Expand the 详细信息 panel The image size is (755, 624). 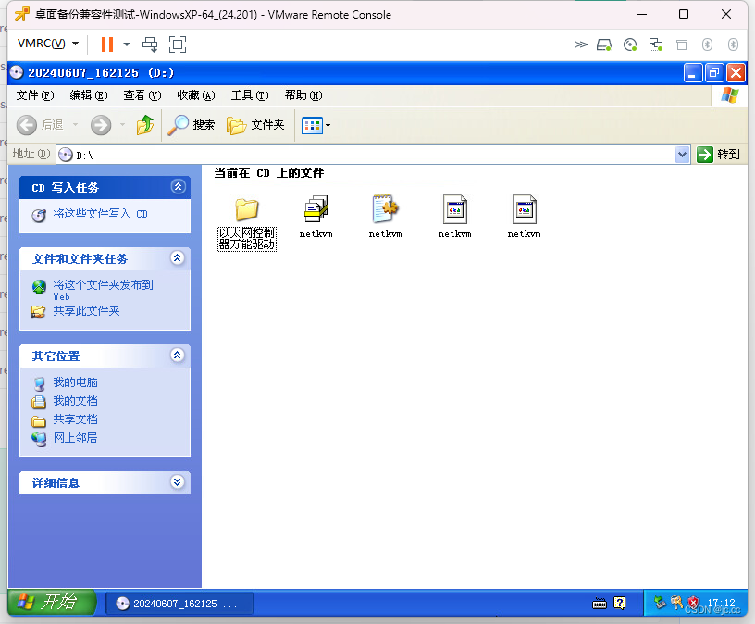[178, 481]
